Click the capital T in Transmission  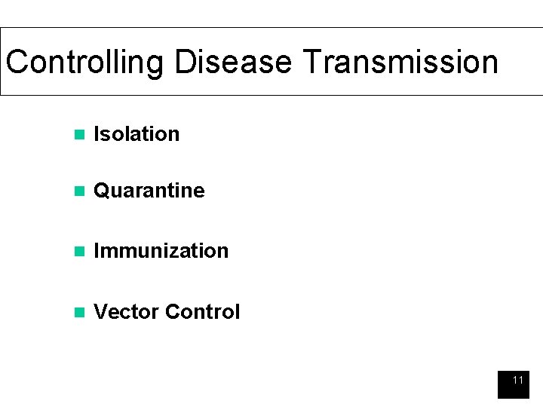click(x=312, y=62)
